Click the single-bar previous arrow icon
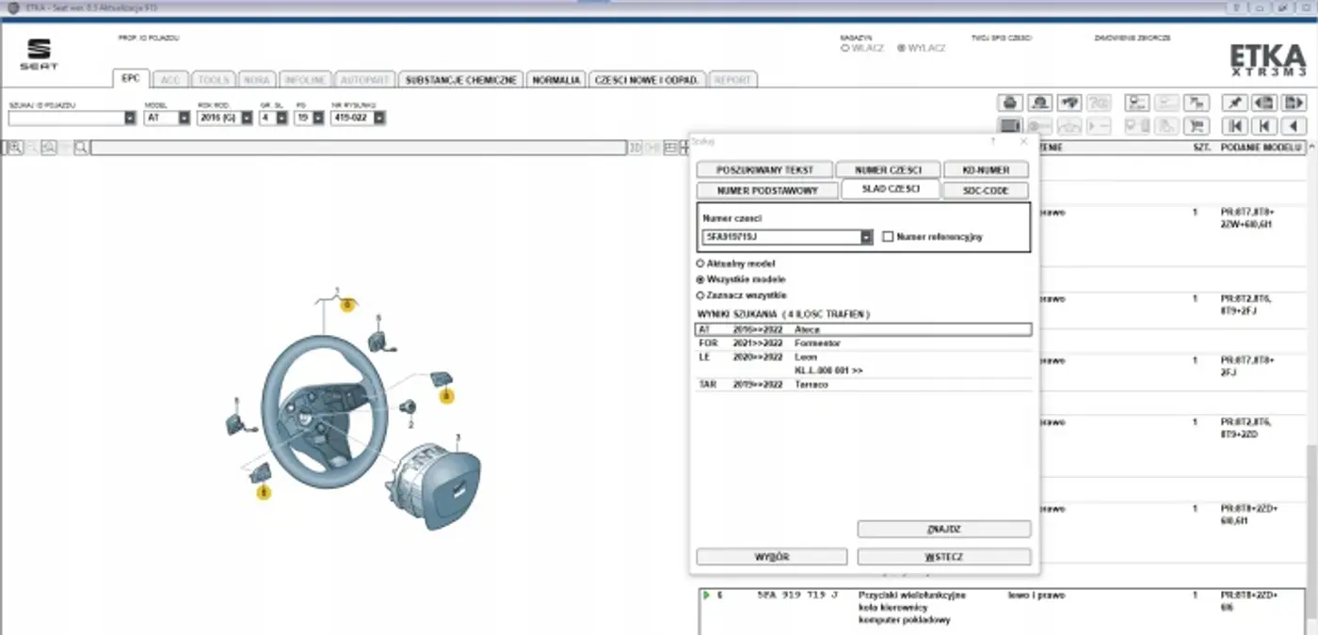Image resolution: width=1318 pixels, height=635 pixels. [x=1264, y=126]
